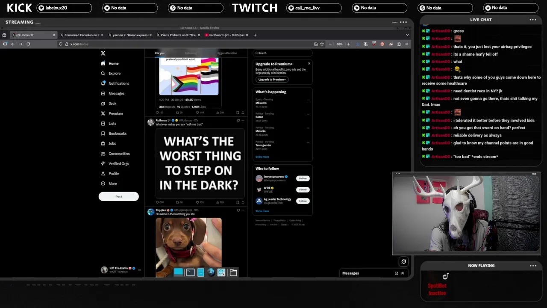547x308 pixels.
Task: Open the dachshund puppy image
Action: pos(188,247)
